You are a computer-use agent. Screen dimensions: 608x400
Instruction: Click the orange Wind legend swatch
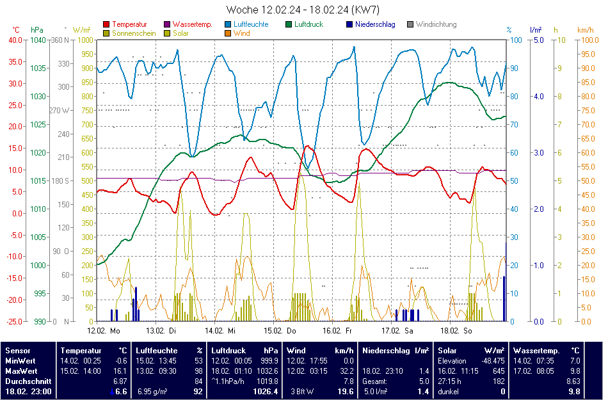[228, 33]
